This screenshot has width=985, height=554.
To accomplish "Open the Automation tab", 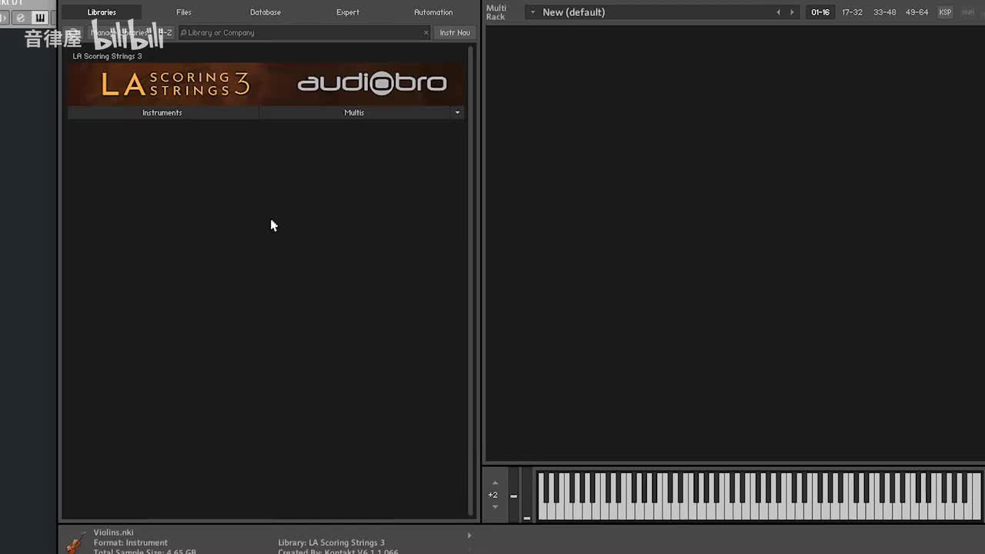I will (433, 12).
